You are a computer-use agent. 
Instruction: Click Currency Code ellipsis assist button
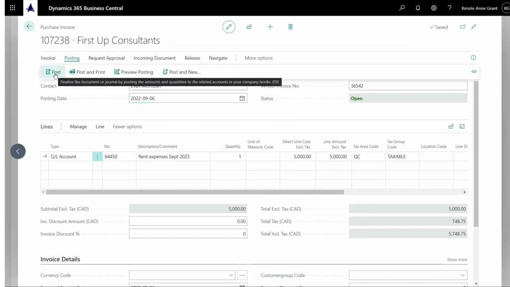point(242,275)
